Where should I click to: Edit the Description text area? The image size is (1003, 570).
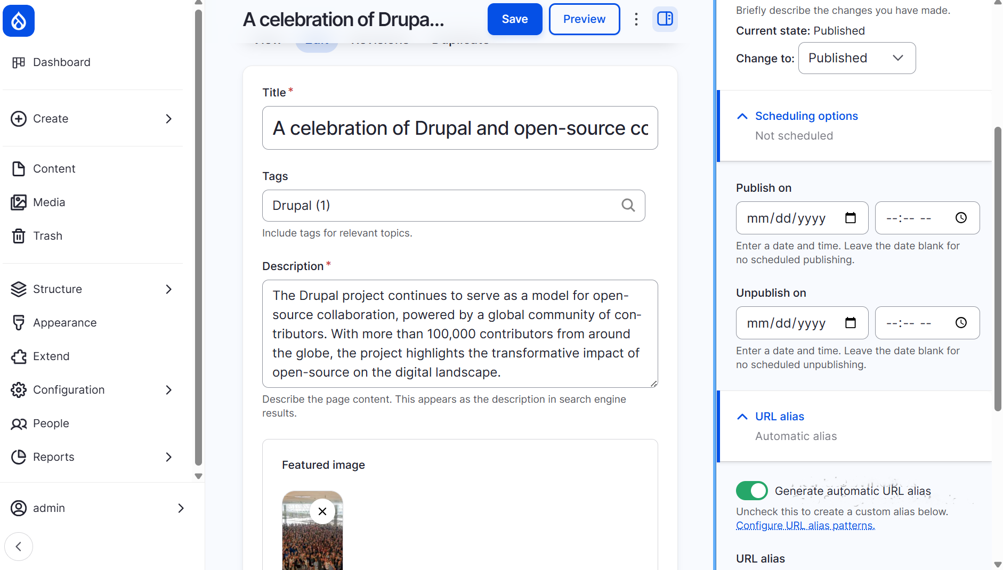[460, 333]
